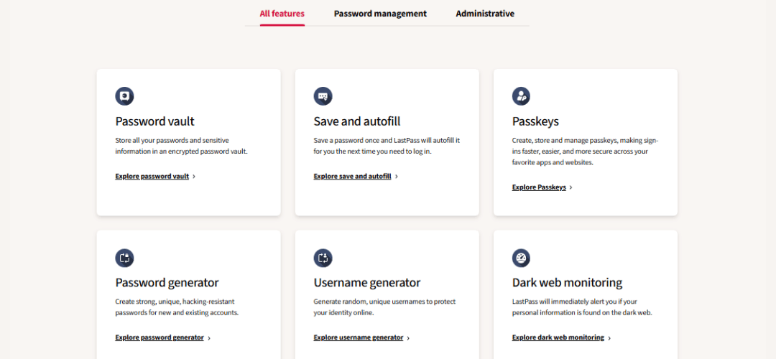Click the Save and autofill icon
The image size is (776, 359).
323,96
